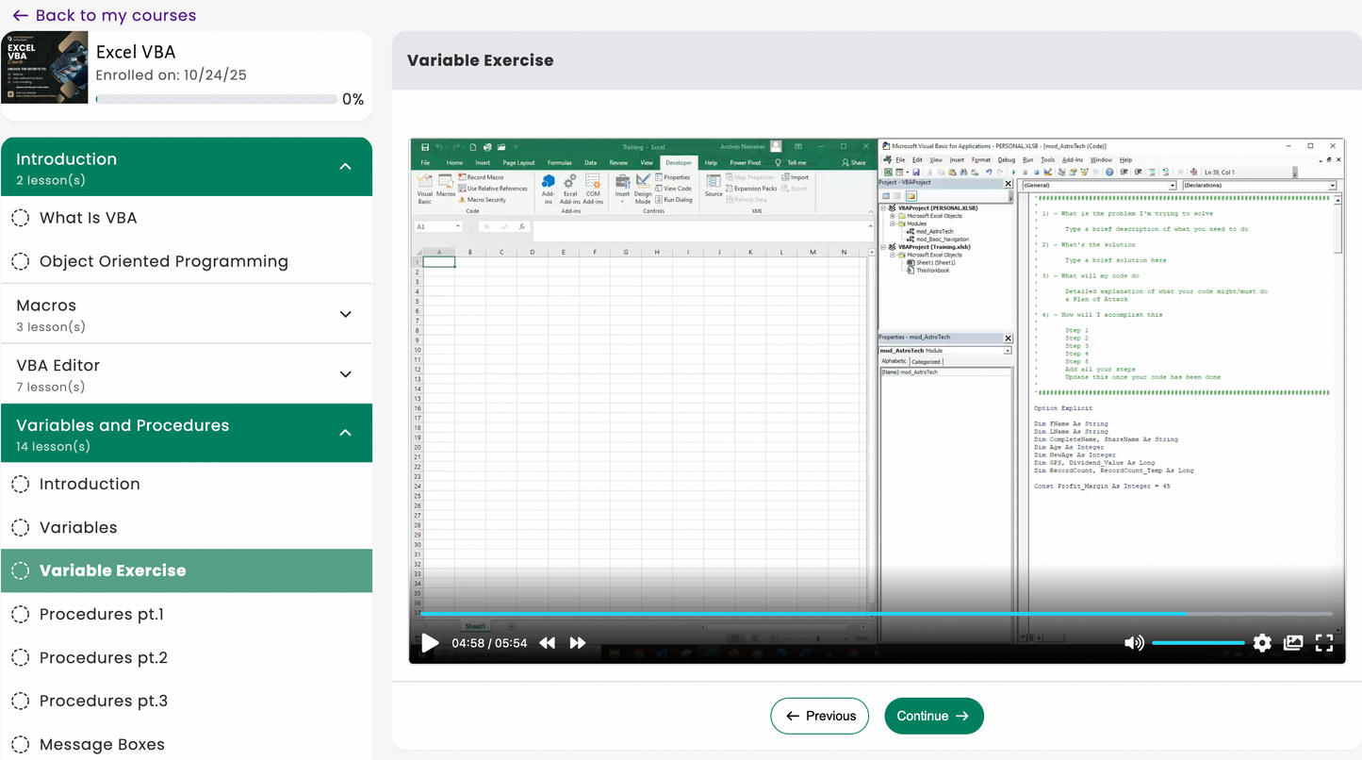Image resolution: width=1362 pixels, height=760 pixels.
Task: Expand the Macros section
Action: (346, 314)
